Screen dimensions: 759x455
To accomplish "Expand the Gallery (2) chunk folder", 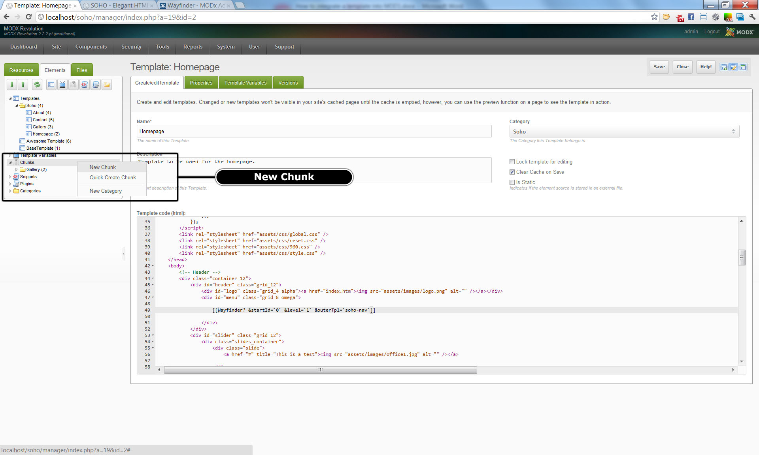I will pos(17,169).
